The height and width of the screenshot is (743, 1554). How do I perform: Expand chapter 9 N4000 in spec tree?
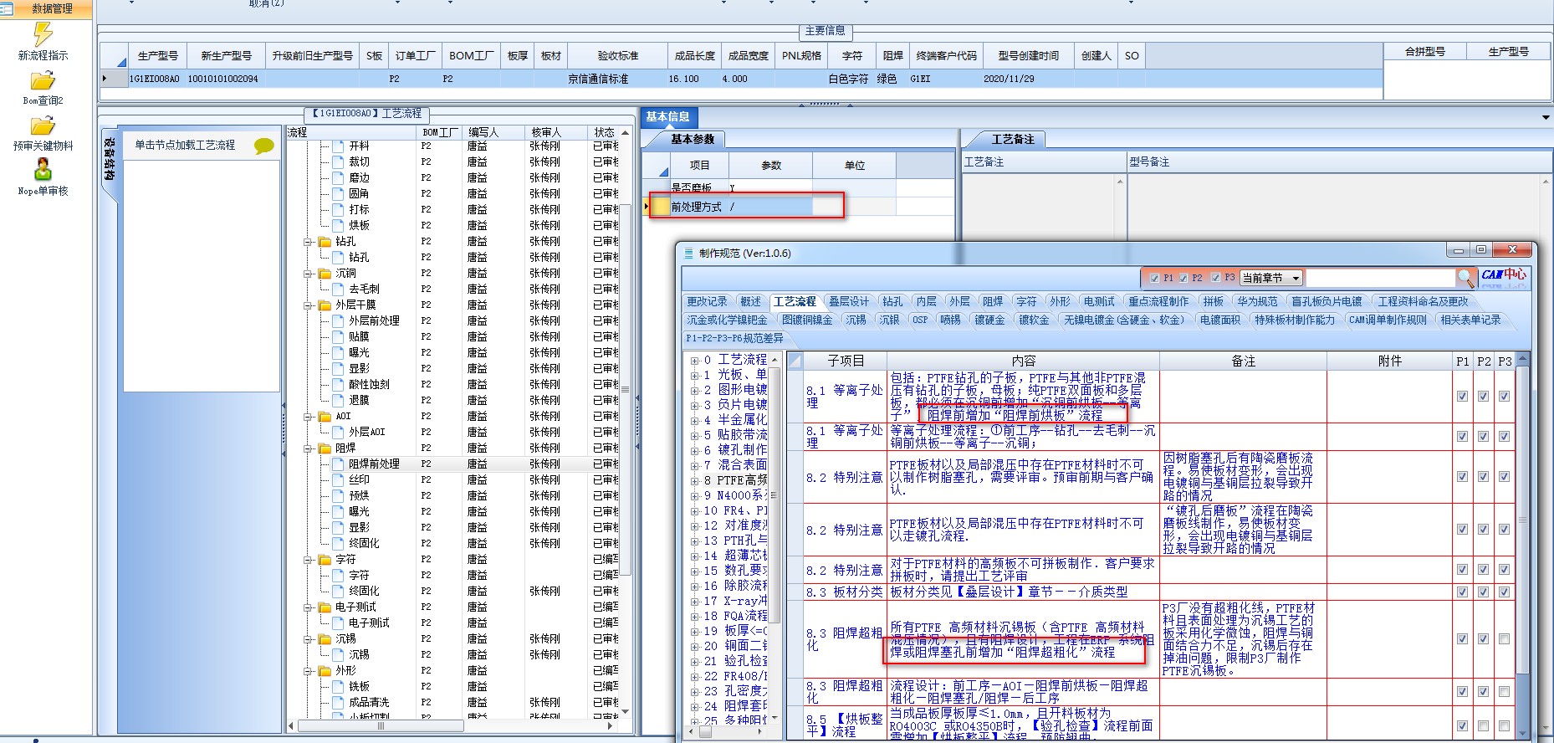click(694, 496)
